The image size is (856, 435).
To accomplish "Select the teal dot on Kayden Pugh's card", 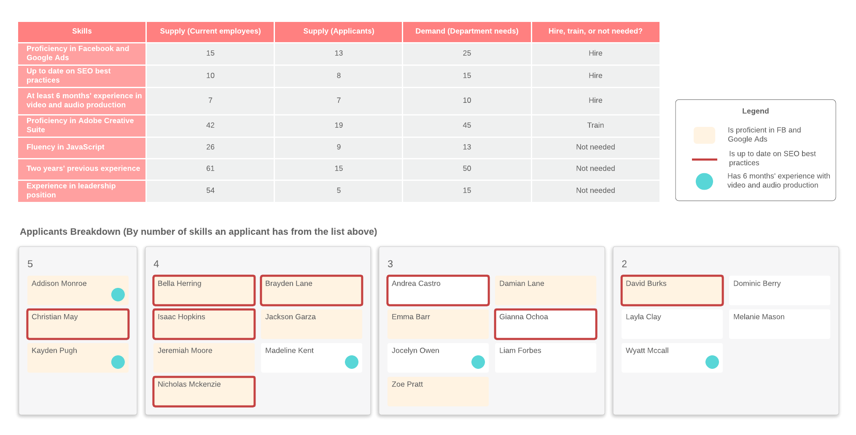I will click(118, 362).
